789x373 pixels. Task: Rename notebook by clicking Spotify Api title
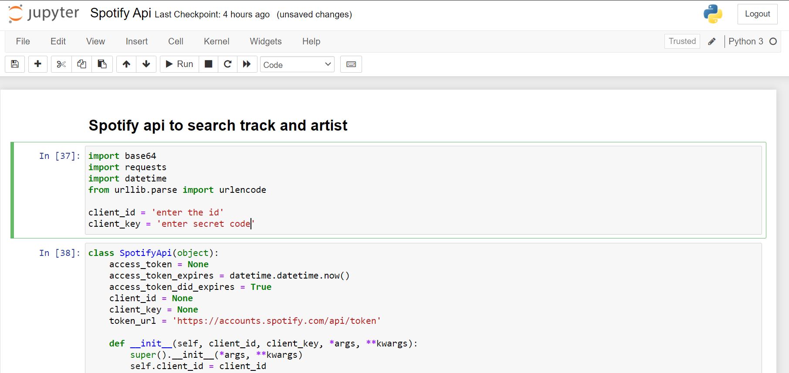(121, 13)
